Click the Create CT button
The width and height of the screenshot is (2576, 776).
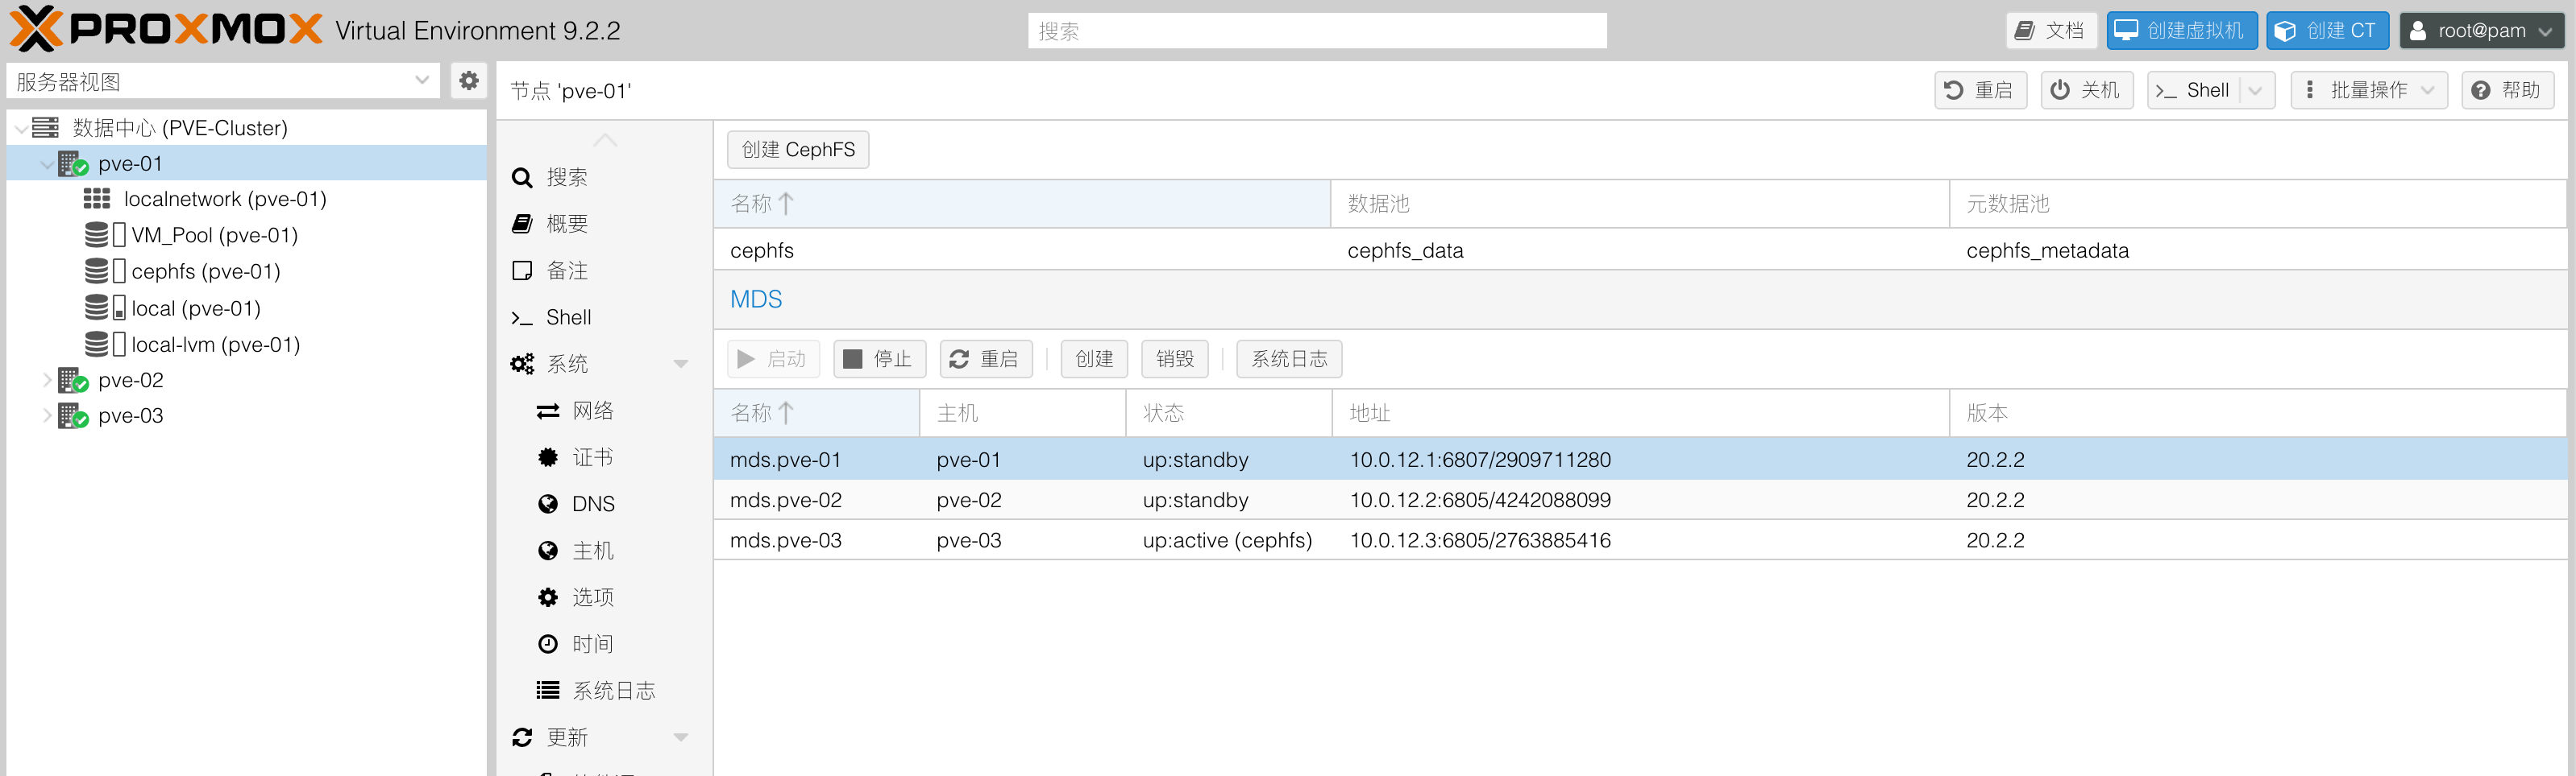click(x=2328, y=30)
